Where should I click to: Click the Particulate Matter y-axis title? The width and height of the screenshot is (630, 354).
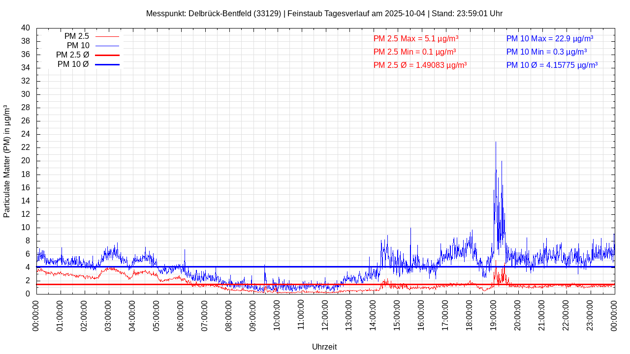tap(7, 161)
